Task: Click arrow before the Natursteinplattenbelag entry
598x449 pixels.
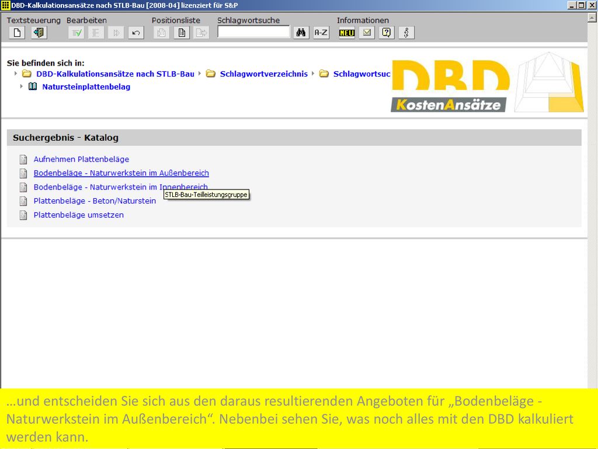Action: point(22,87)
